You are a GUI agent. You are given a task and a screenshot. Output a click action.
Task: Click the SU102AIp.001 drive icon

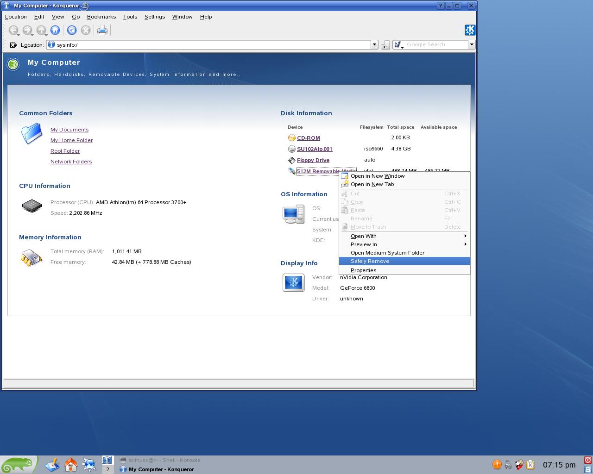coord(291,149)
